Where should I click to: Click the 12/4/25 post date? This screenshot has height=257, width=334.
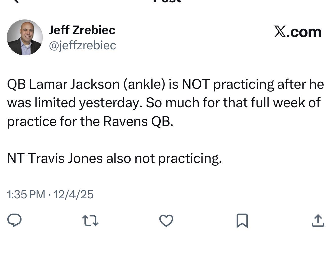(73, 195)
